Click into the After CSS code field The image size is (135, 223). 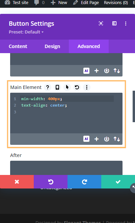66,168
